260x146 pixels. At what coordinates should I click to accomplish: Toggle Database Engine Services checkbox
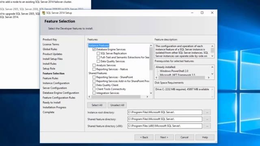point(94,49)
